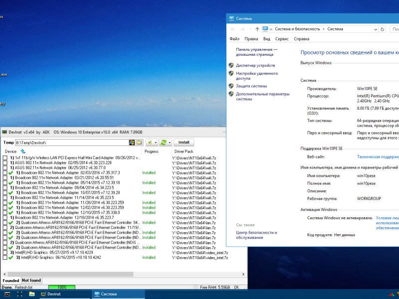Click the green 100% progress bar
The height and width of the screenshot is (299, 399).
coord(62,287)
